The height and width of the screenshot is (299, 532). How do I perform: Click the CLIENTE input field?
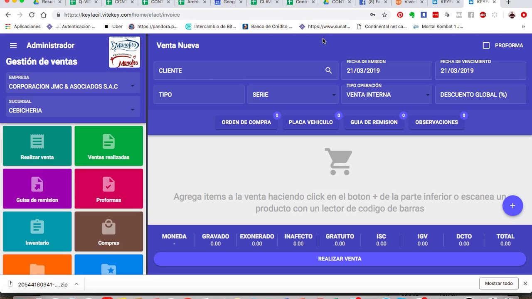pos(246,71)
